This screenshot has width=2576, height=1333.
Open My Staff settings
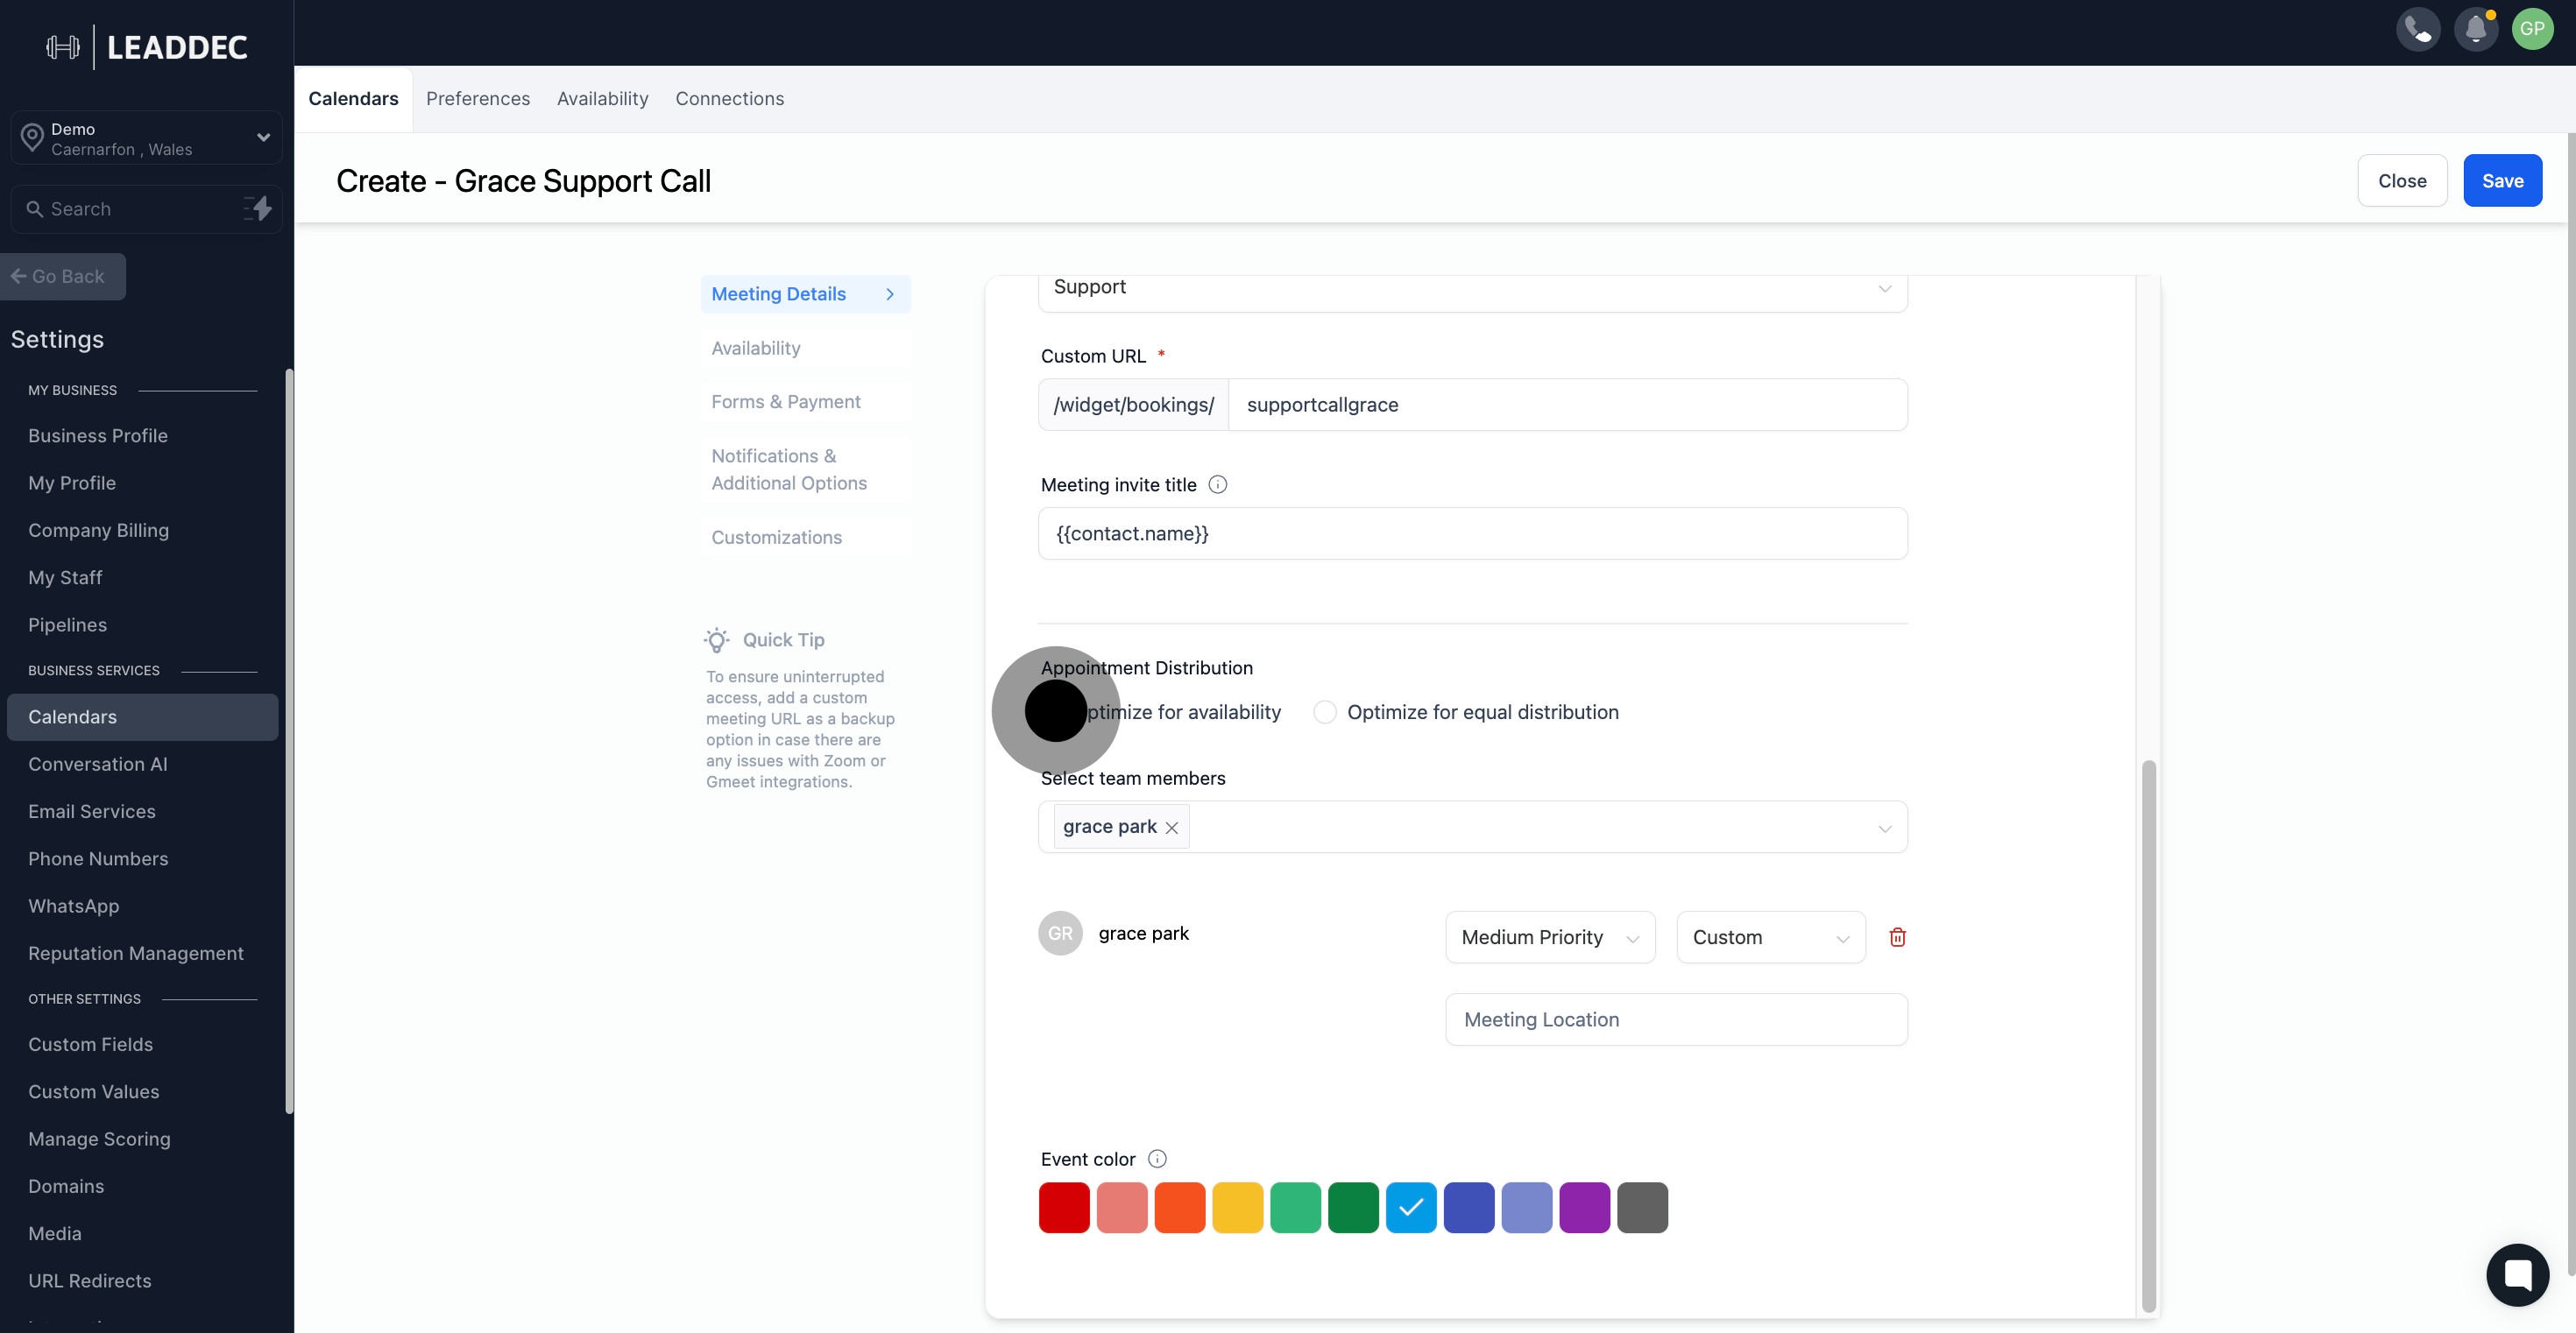65,577
